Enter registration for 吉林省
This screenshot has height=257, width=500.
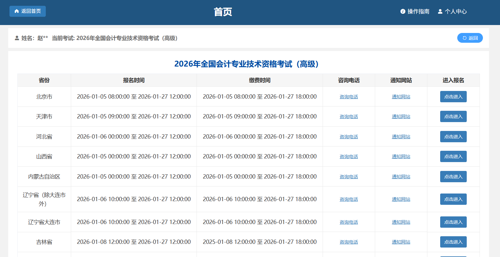[x=453, y=242]
